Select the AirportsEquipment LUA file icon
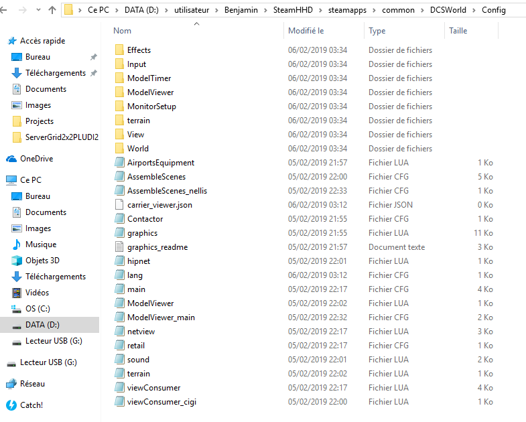 (119, 162)
